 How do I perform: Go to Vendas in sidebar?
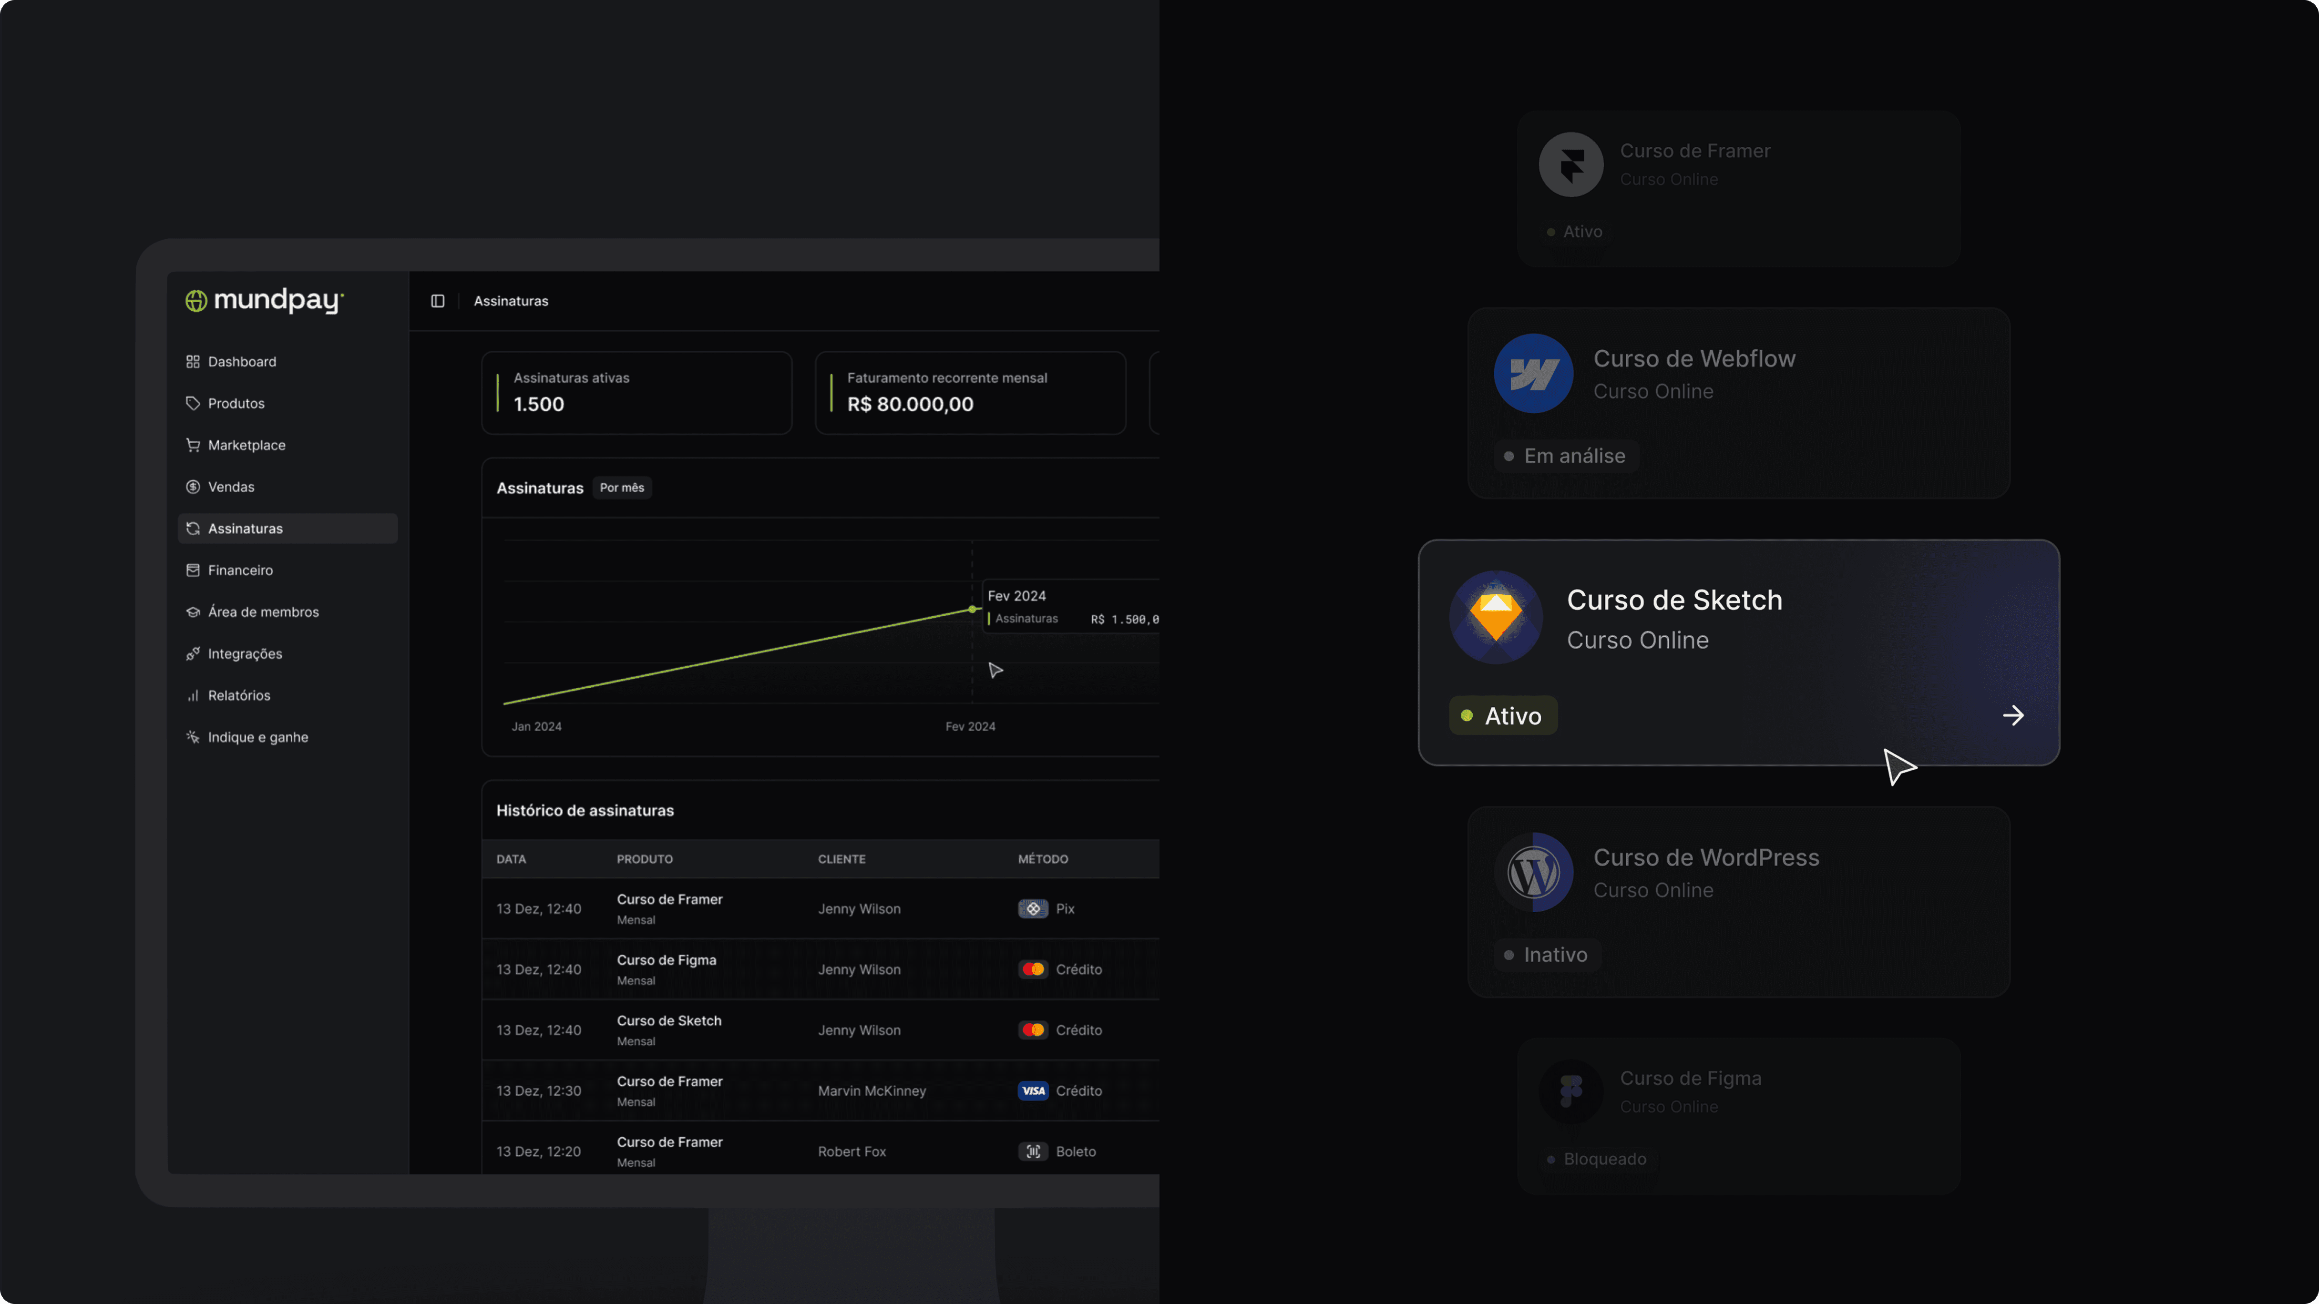230,487
